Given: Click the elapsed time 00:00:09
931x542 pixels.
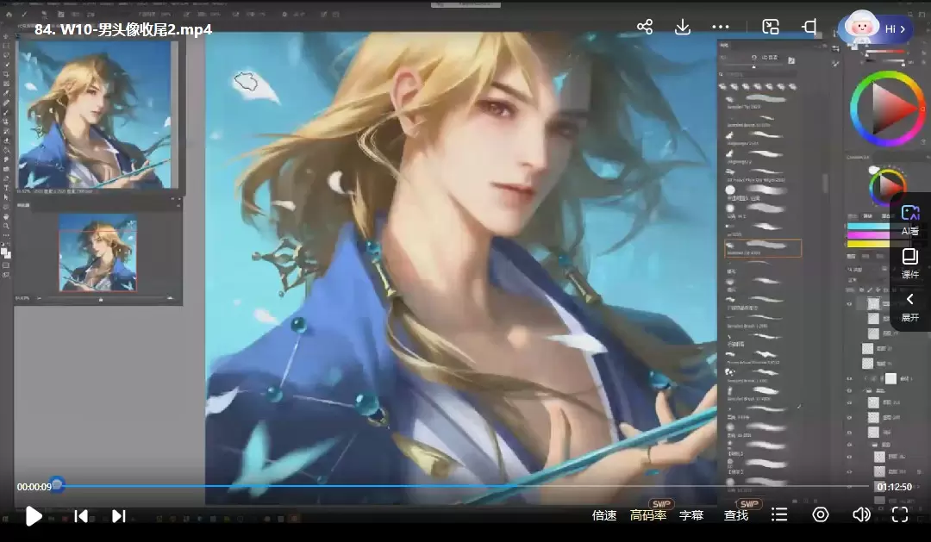Looking at the screenshot, I should (x=34, y=487).
